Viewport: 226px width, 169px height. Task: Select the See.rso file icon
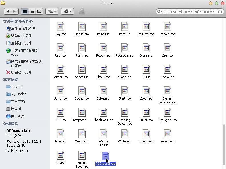168,48
